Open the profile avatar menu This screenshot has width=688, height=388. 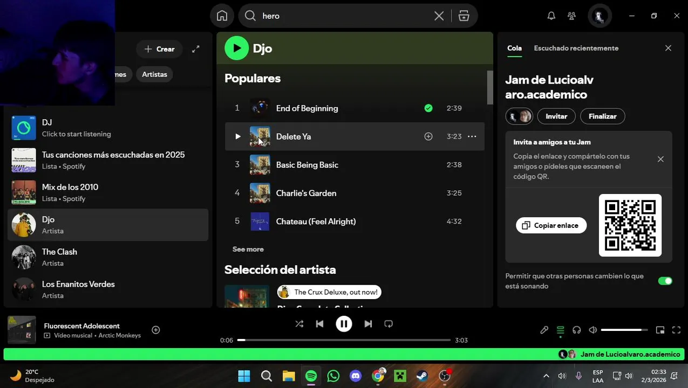(x=599, y=16)
